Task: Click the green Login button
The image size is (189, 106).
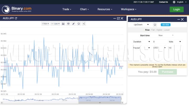Action: (x=176, y=9)
